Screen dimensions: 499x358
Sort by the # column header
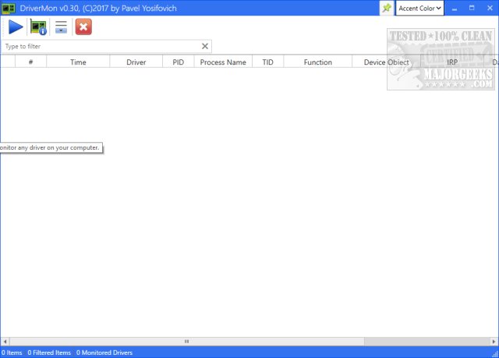pyautogui.click(x=31, y=62)
